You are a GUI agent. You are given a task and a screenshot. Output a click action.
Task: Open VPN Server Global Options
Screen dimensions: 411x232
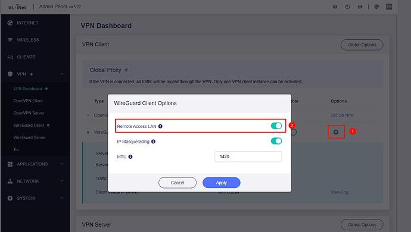click(x=362, y=225)
